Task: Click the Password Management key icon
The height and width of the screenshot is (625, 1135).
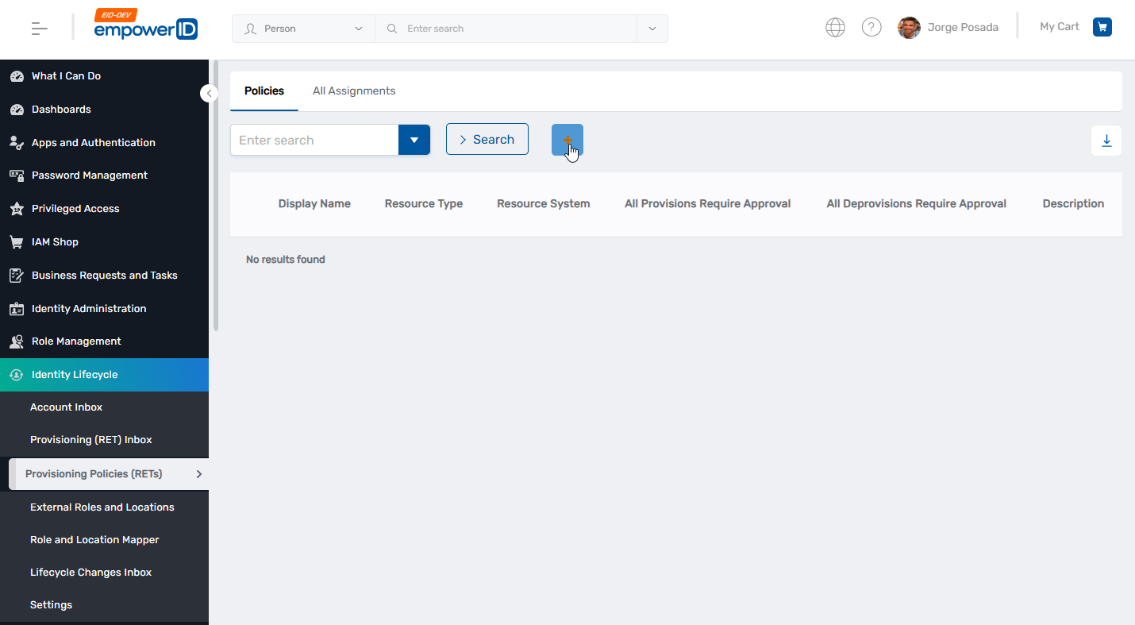Action: click(16, 175)
